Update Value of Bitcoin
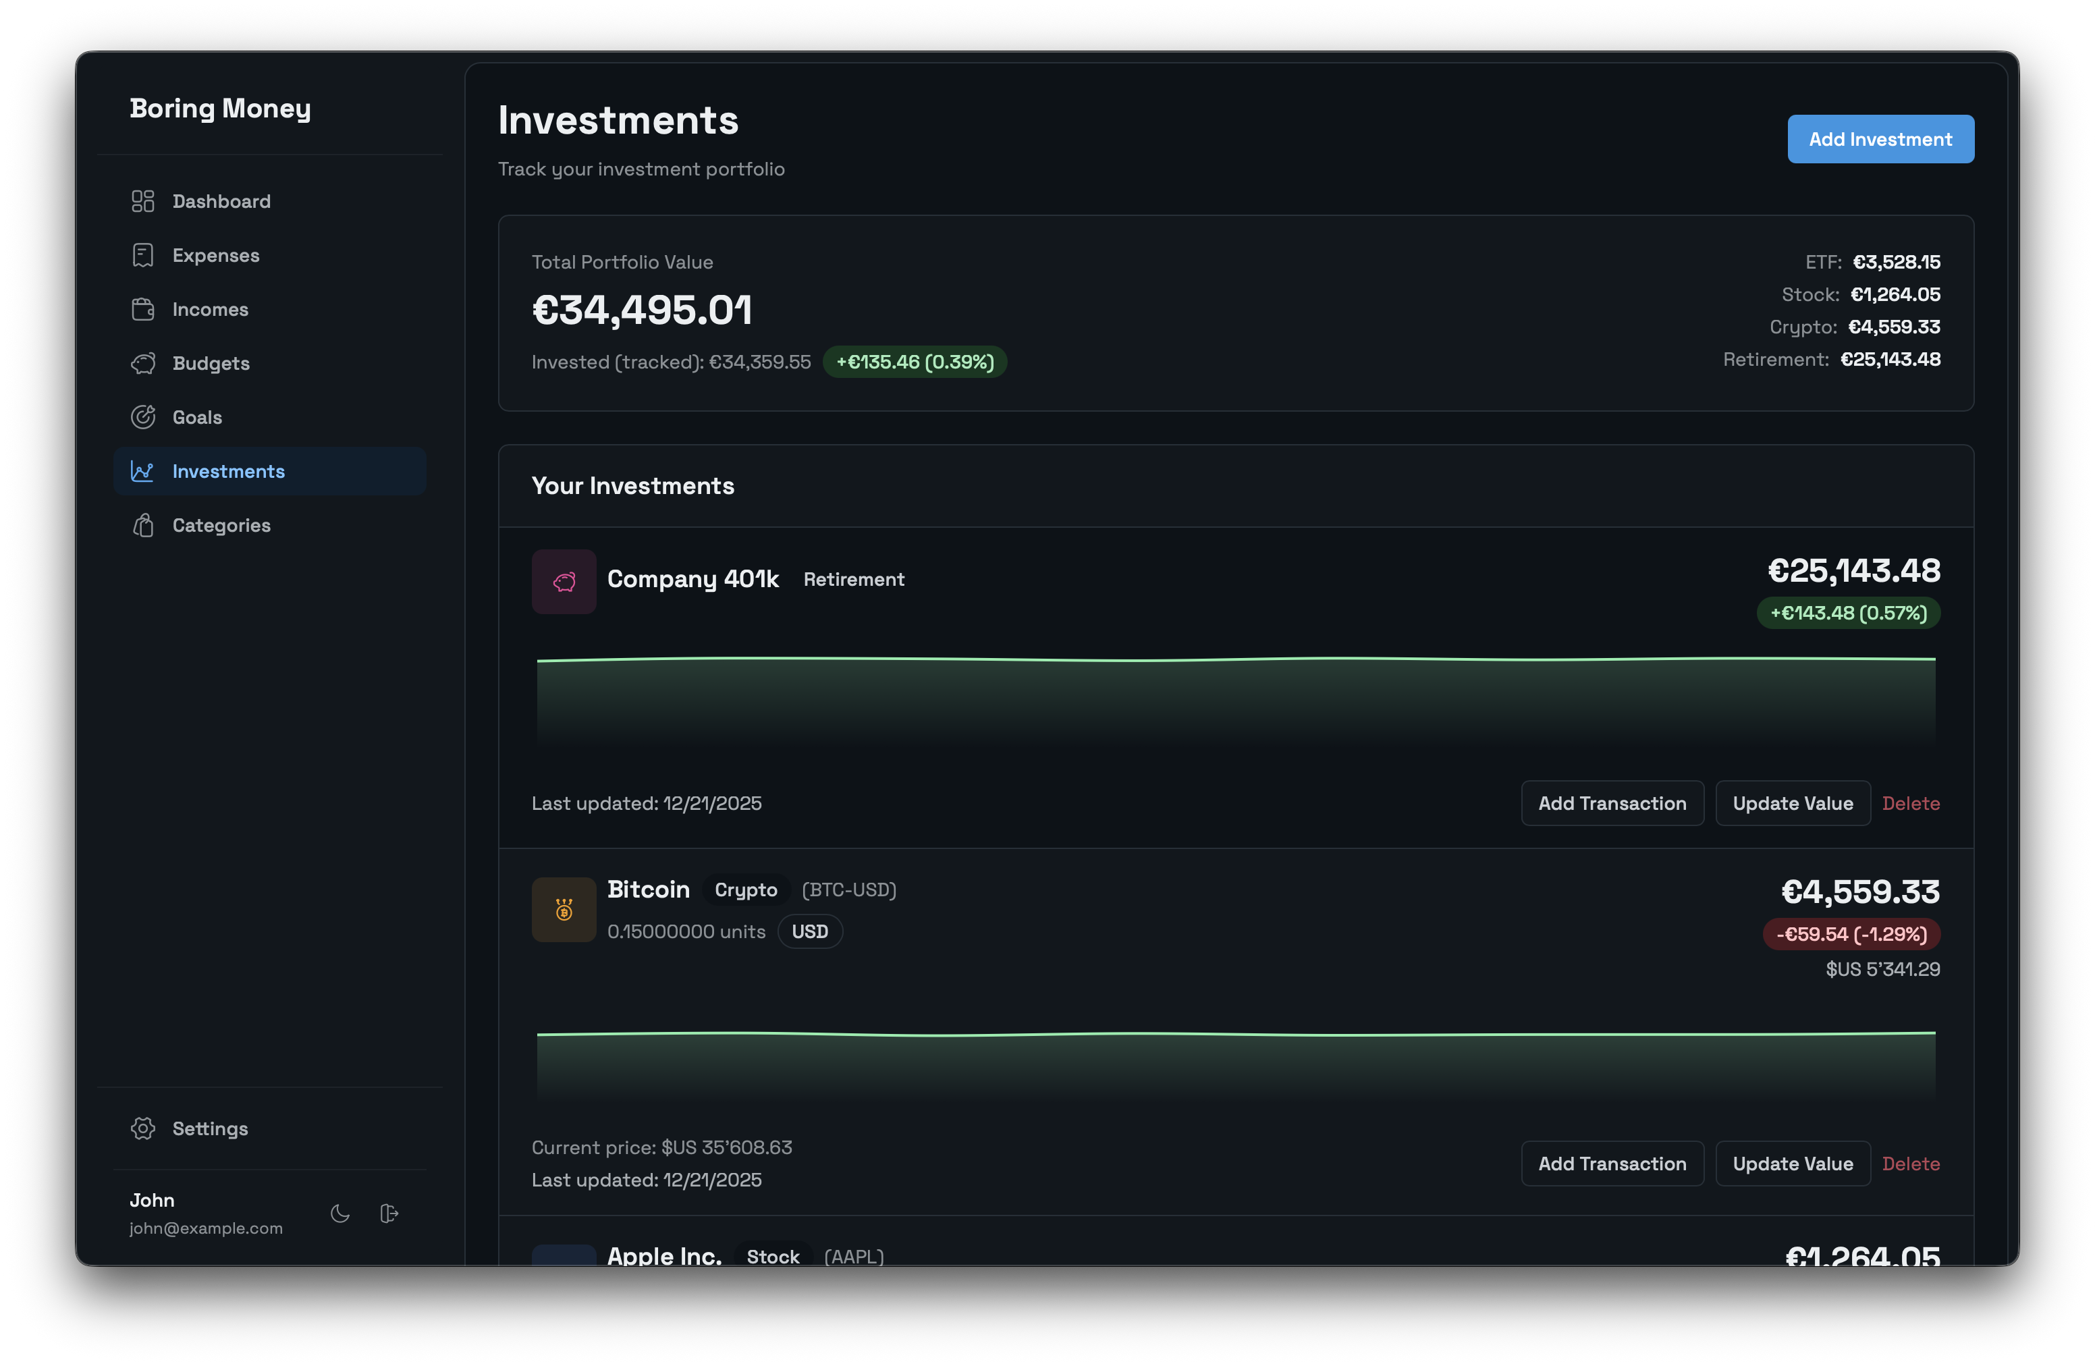This screenshot has width=2095, height=1366. pyautogui.click(x=1792, y=1164)
